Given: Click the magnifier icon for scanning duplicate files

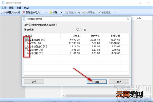Looking at the screenshot, I should coord(2,12).
